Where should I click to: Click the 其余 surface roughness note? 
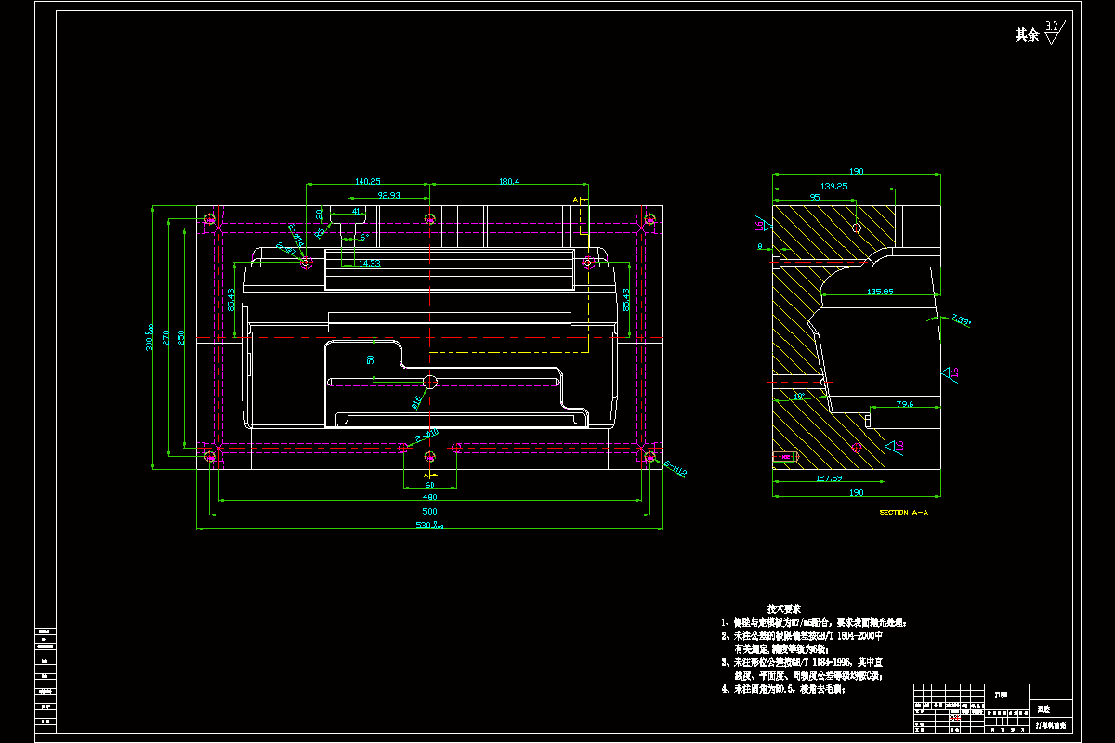(1027, 35)
